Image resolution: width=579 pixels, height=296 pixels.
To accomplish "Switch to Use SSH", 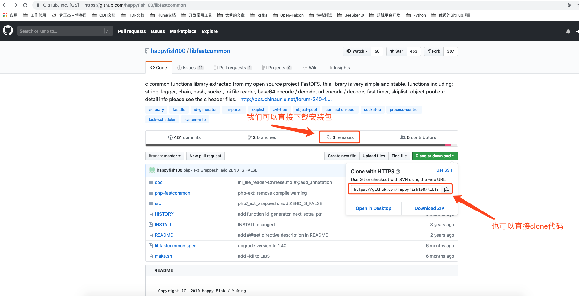I will click(444, 170).
